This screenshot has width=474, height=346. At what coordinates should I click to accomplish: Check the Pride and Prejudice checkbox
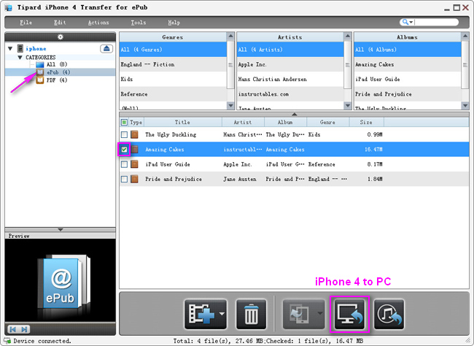[124, 179]
